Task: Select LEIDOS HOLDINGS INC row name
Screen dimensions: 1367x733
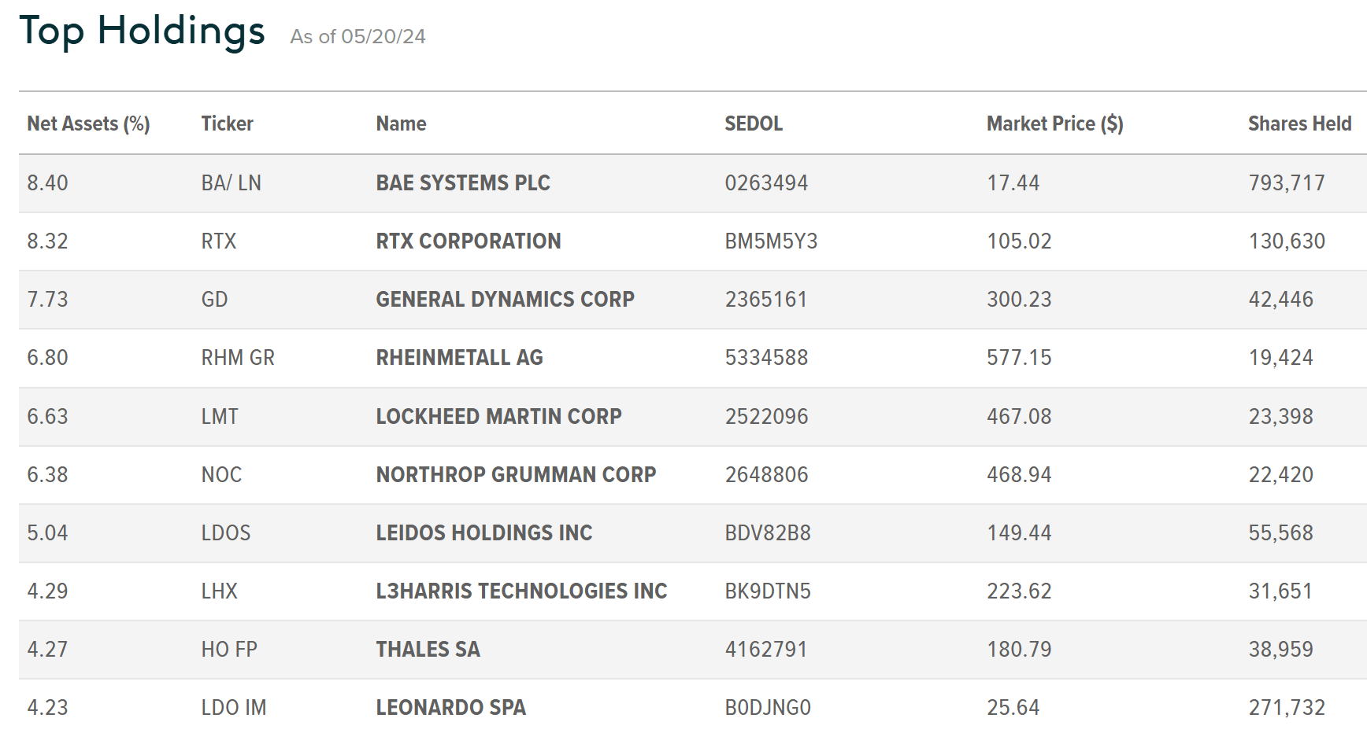Action: [x=483, y=533]
